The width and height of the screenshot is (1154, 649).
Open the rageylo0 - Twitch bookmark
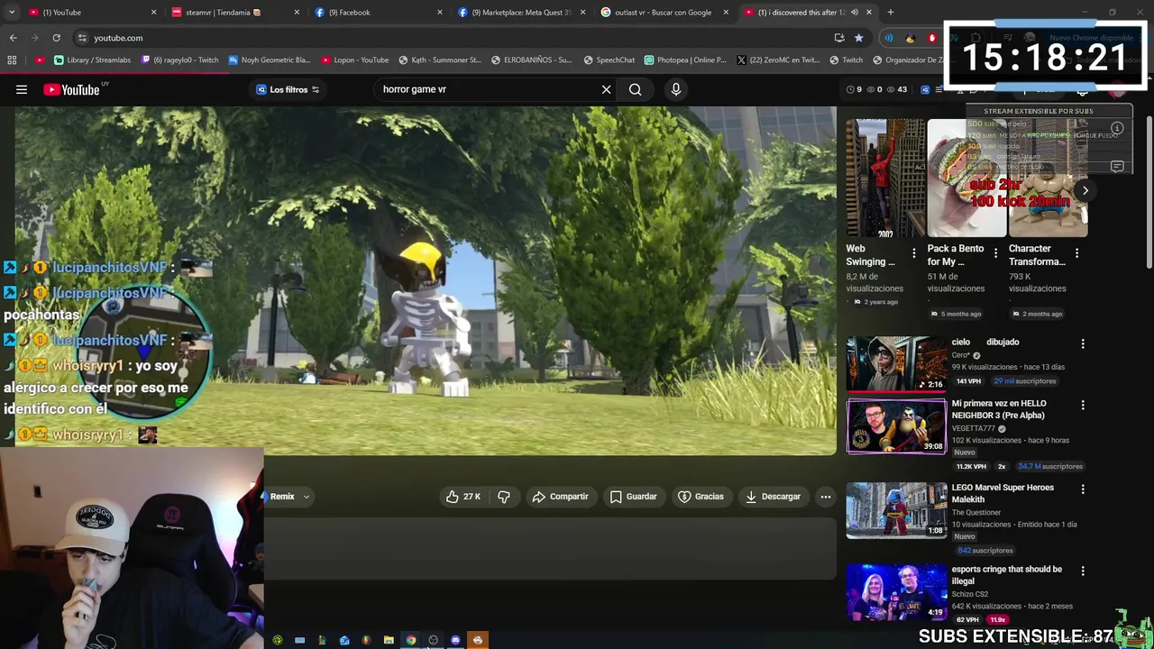click(x=179, y=60)
